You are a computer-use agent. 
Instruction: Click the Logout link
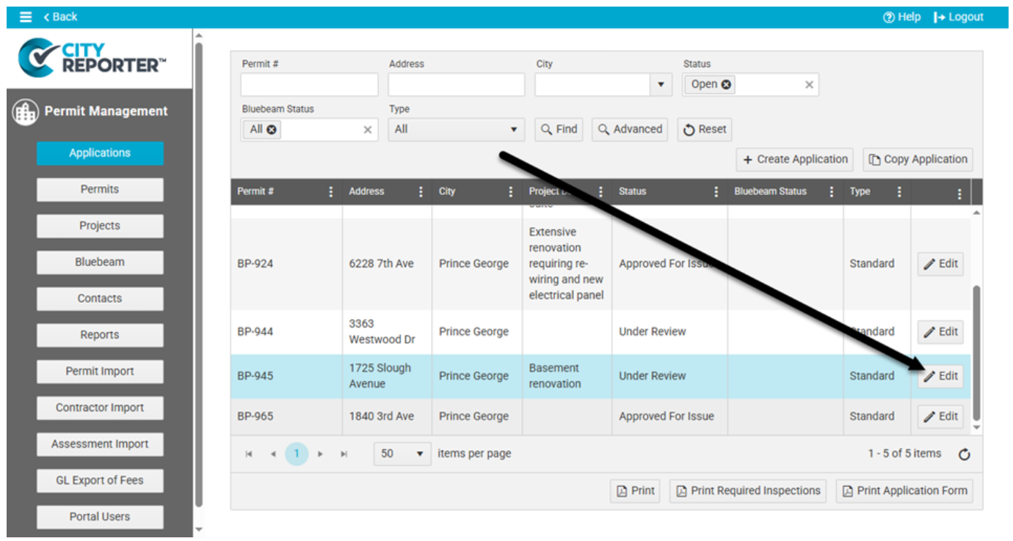[959, 17]
